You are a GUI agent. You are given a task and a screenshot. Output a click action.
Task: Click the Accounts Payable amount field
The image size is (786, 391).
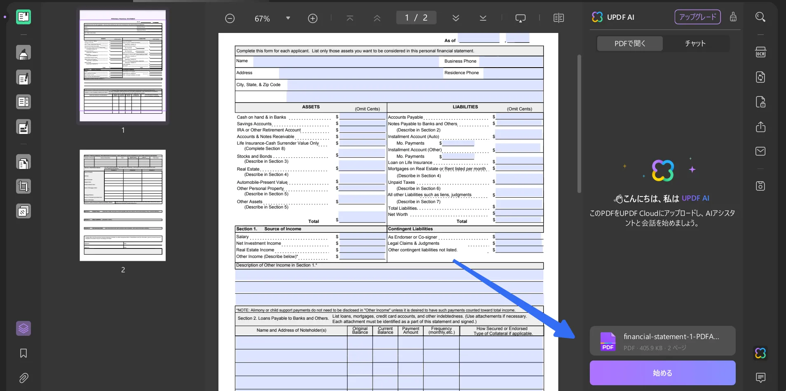[519, 117]
